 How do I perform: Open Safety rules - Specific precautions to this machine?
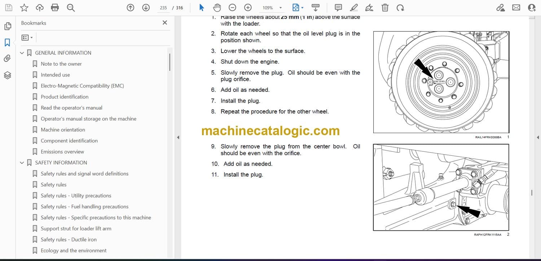(96, 218)
